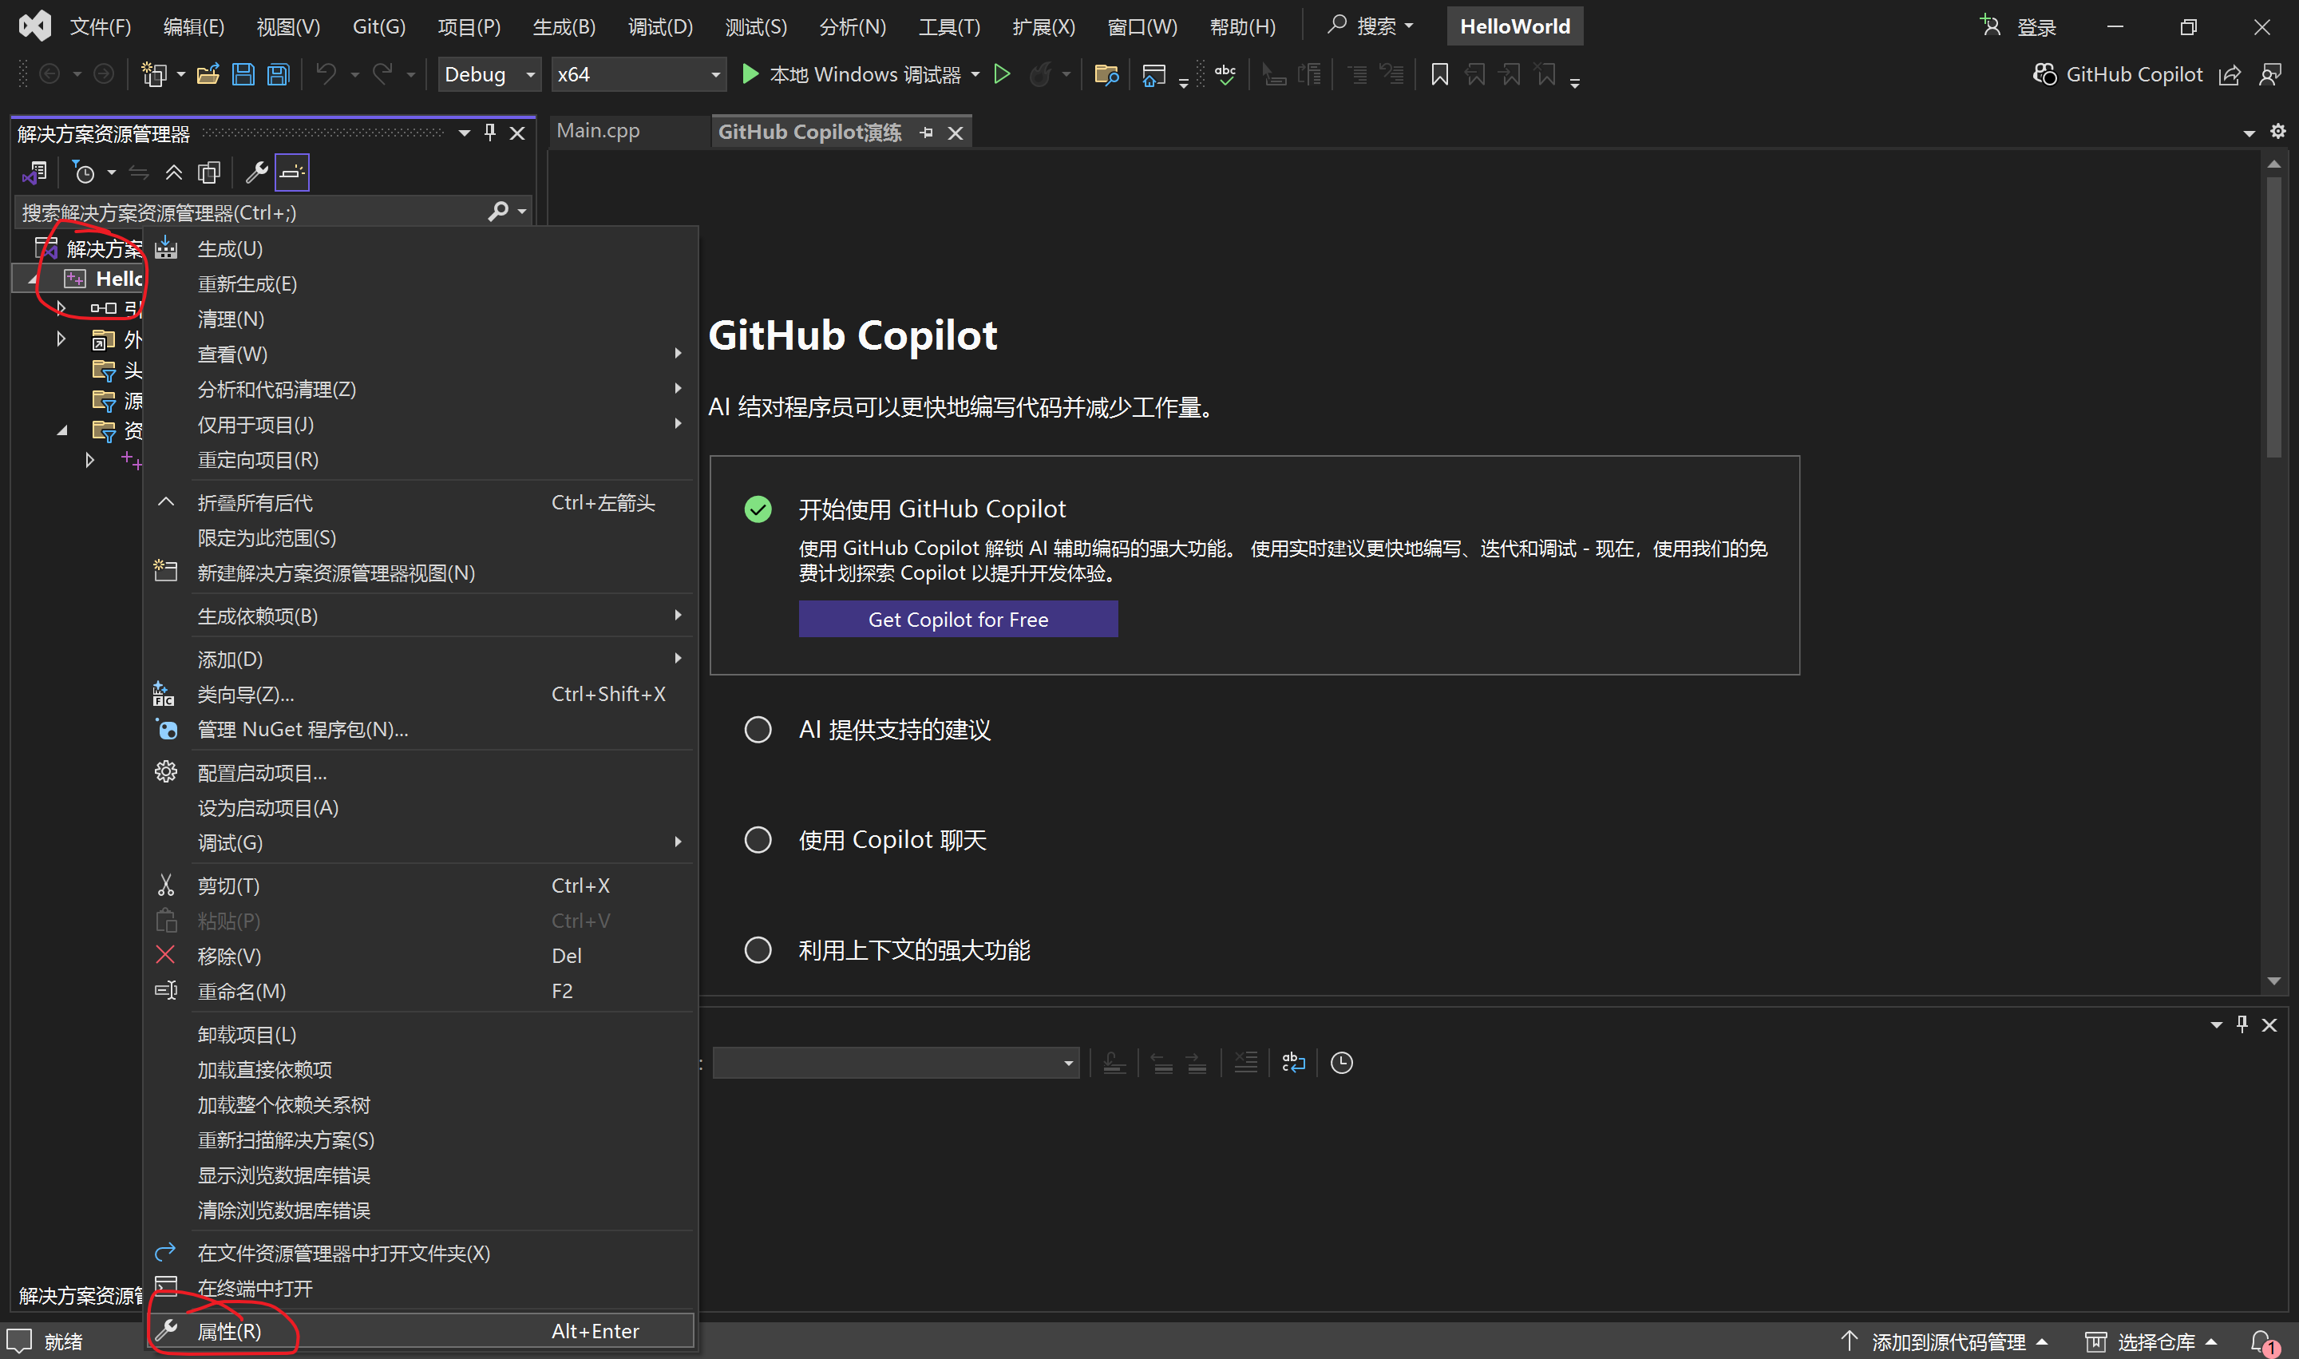The width and height of the screenshot is (2299, 1359).
Task: Click 添加到源代码管理 in status bar
Action: [1944, 1341]
